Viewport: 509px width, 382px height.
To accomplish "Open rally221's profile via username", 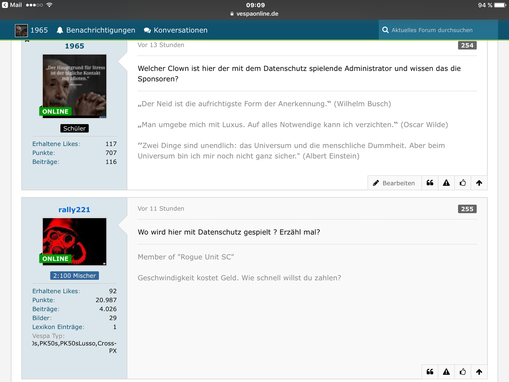I will tap(74, 209).
